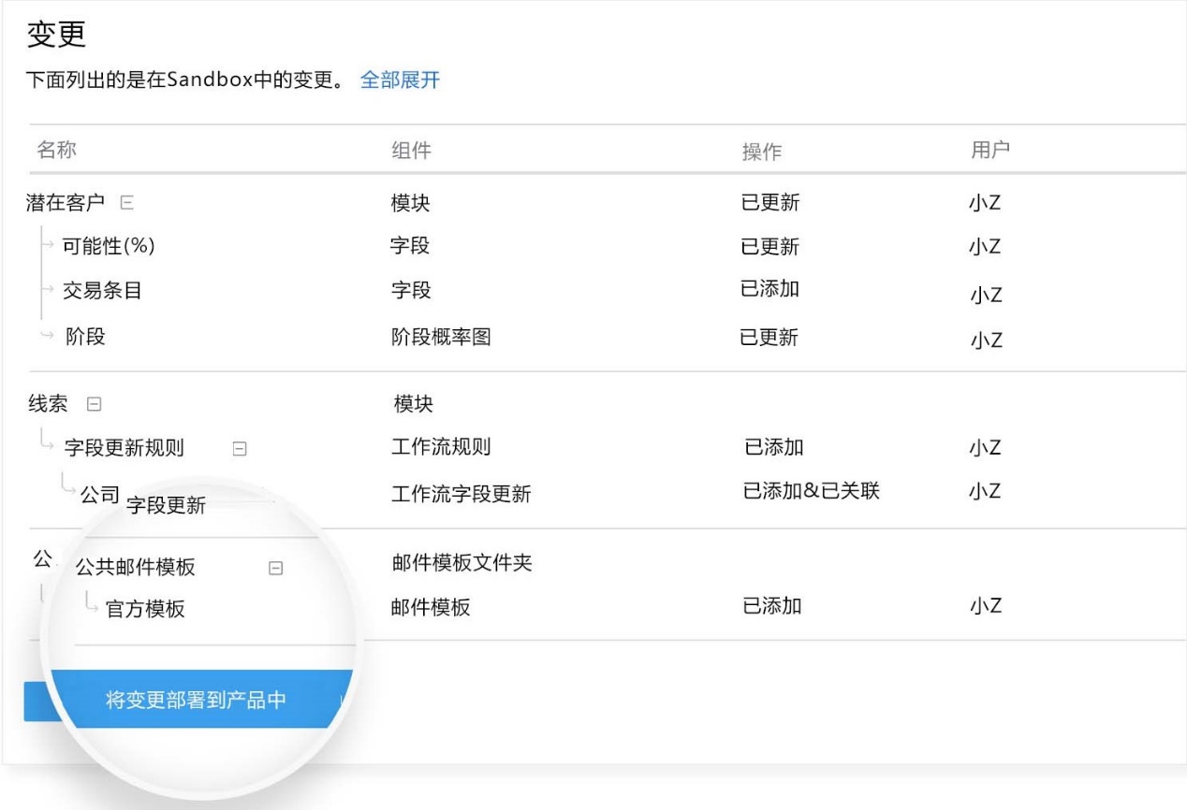Click 工作流字段更新 component cell

pos(461,494)
